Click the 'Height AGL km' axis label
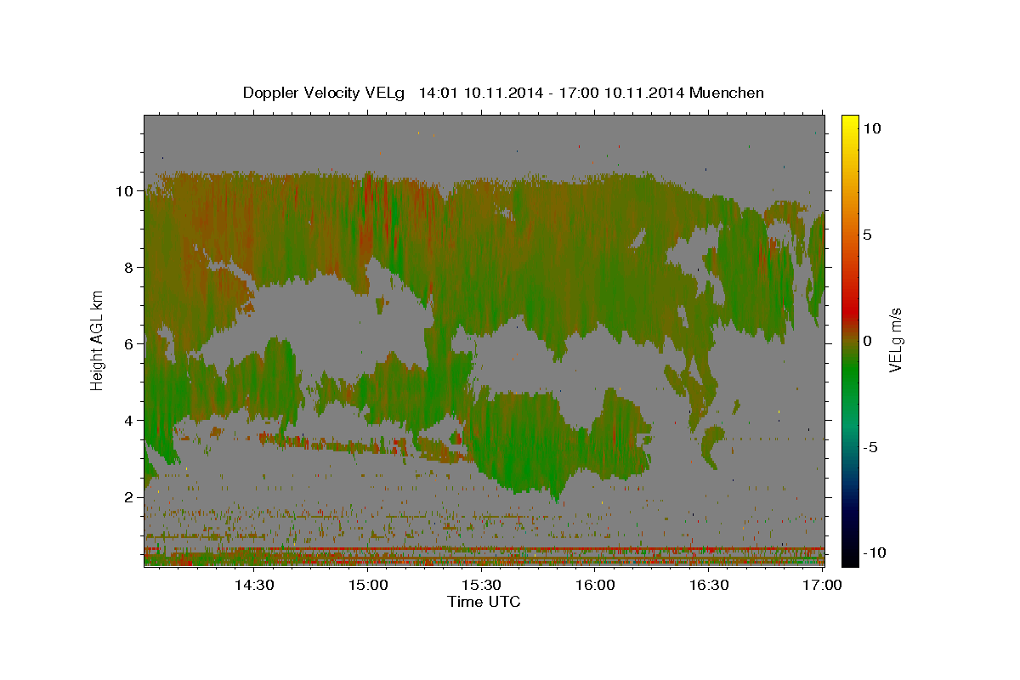Screen dimensions: 1020x680 pos(98,339)
